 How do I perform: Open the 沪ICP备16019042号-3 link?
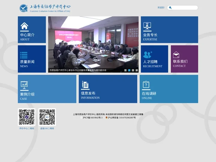click(x=93, y=118)
